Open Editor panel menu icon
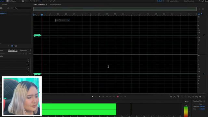Viewport: 208px width, 117px height. point(46,5)
